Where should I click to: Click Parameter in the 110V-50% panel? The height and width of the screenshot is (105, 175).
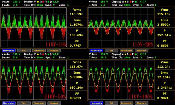coord(39,103)
